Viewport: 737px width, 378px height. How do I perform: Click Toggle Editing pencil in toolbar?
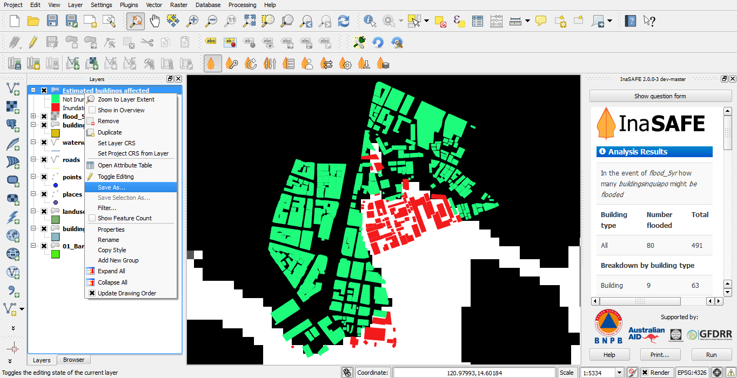click(x=33, y=42)
